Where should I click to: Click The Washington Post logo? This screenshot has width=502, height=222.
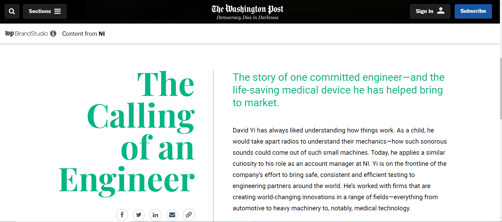(247, 9)
